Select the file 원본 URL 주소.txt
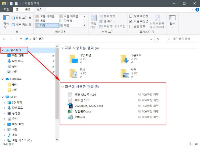This screenshot has height=147, width=200. [x=85, y=95]
